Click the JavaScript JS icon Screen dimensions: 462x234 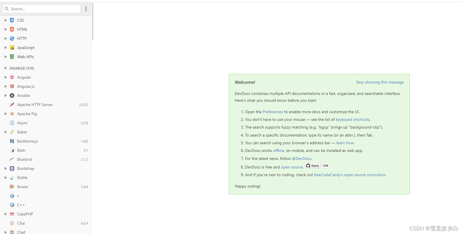point(12,48)
